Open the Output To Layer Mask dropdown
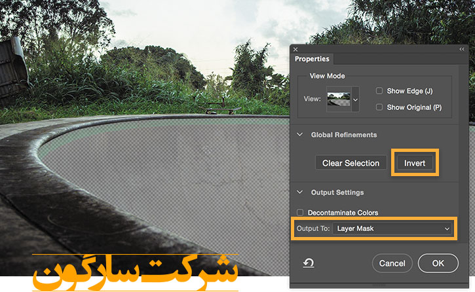 (393, 228)
